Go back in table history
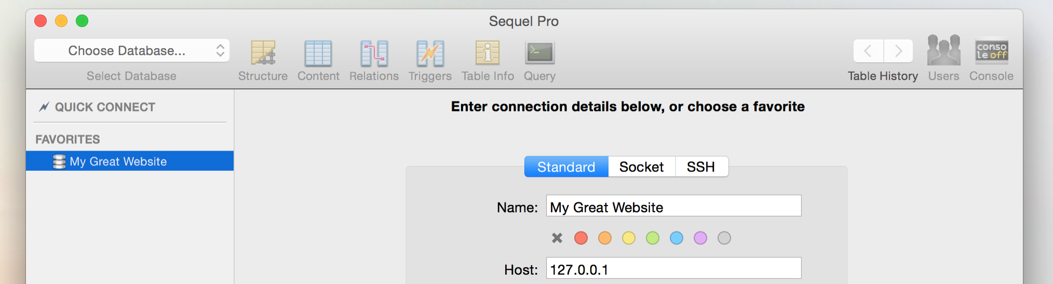 click(x=868, y=51)
